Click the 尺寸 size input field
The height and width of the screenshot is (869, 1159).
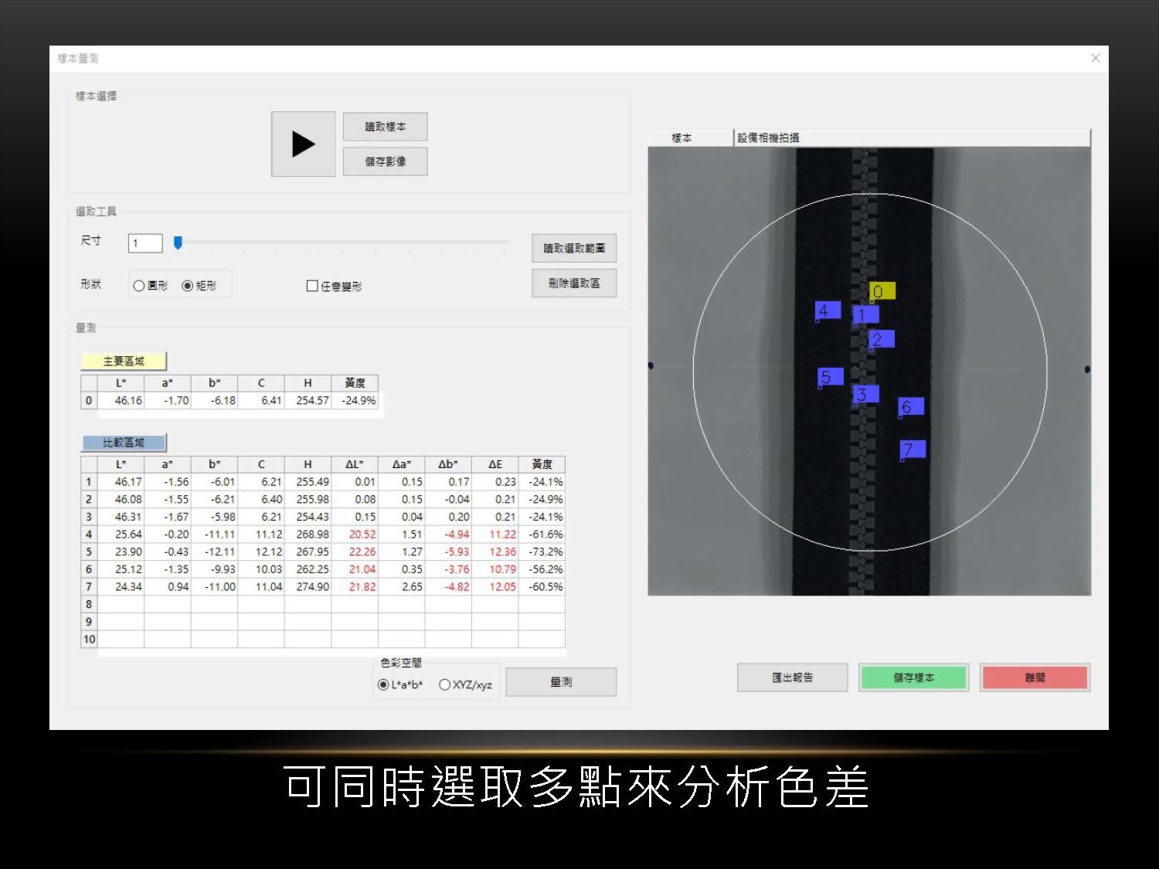point(145,243)
